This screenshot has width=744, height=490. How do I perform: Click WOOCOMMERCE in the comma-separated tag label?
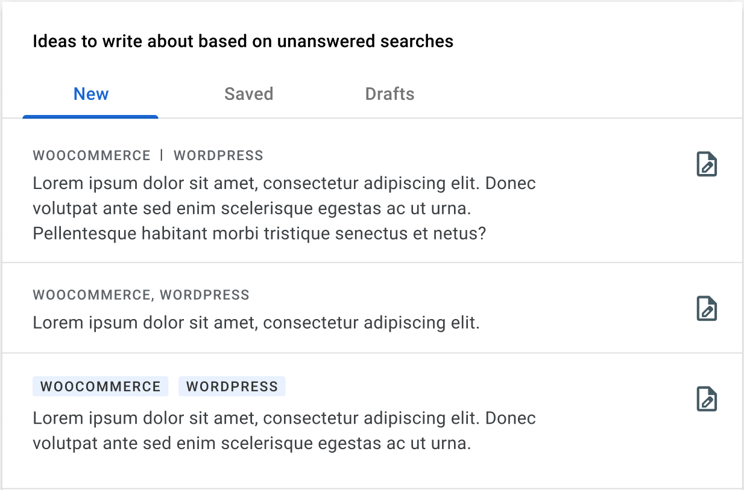point(92,295)
